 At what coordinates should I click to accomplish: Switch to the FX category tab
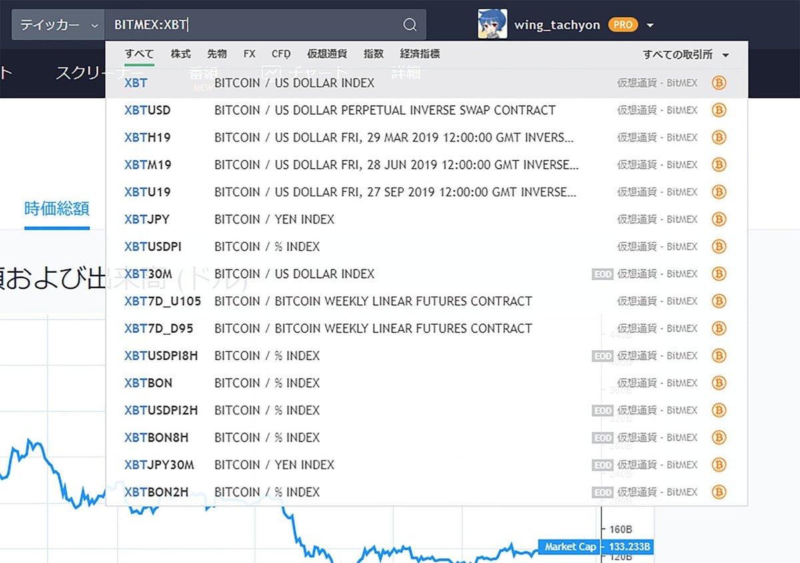pos(249,54)
